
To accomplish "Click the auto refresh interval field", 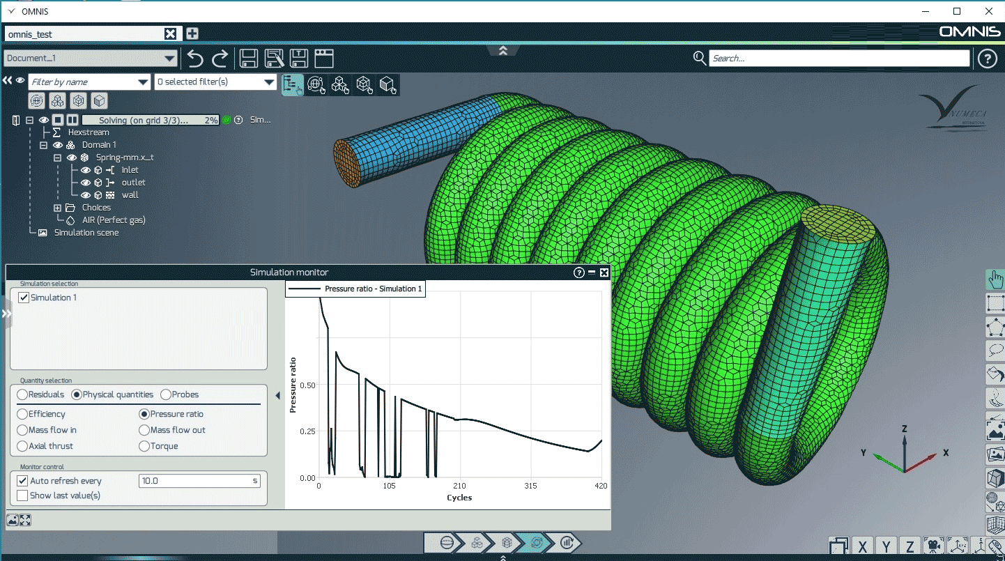I will point(199,481).
